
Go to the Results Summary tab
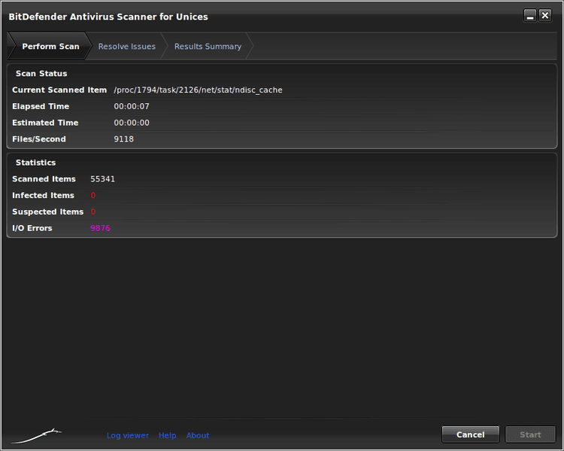208,47
